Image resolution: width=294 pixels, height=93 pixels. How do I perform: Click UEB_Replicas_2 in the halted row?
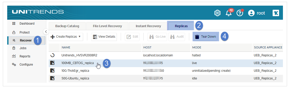point(265,55)
